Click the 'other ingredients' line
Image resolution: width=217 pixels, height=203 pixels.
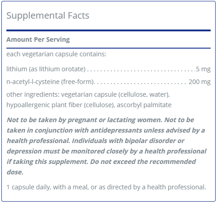coord(88,94)
